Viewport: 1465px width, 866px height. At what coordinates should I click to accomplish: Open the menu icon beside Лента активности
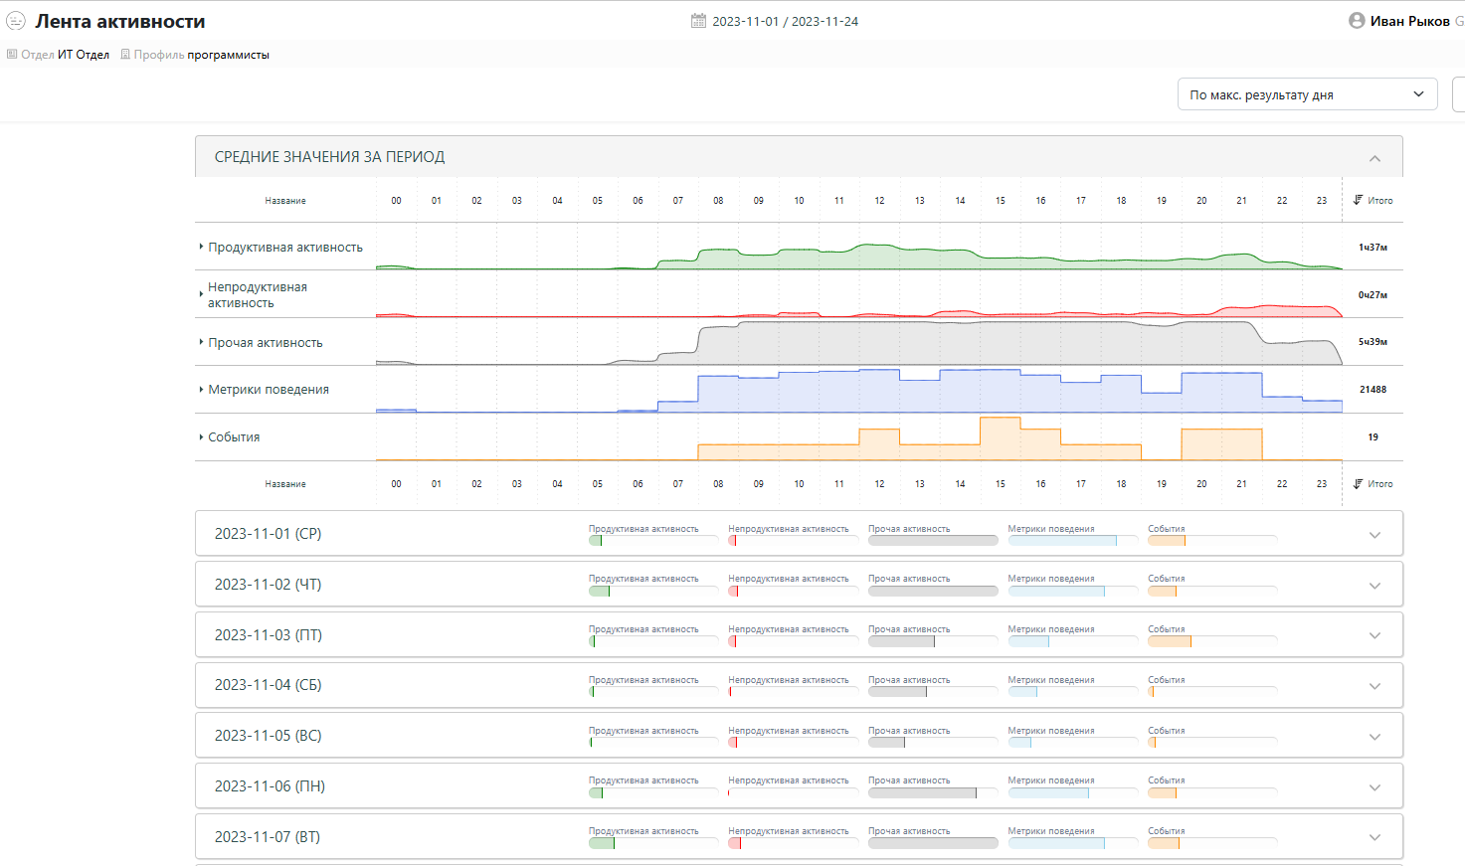tap(16, 21)
